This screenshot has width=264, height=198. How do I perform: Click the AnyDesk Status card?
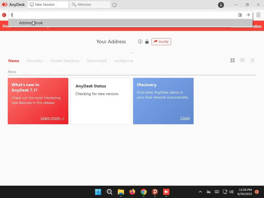[x=101, y=101]
